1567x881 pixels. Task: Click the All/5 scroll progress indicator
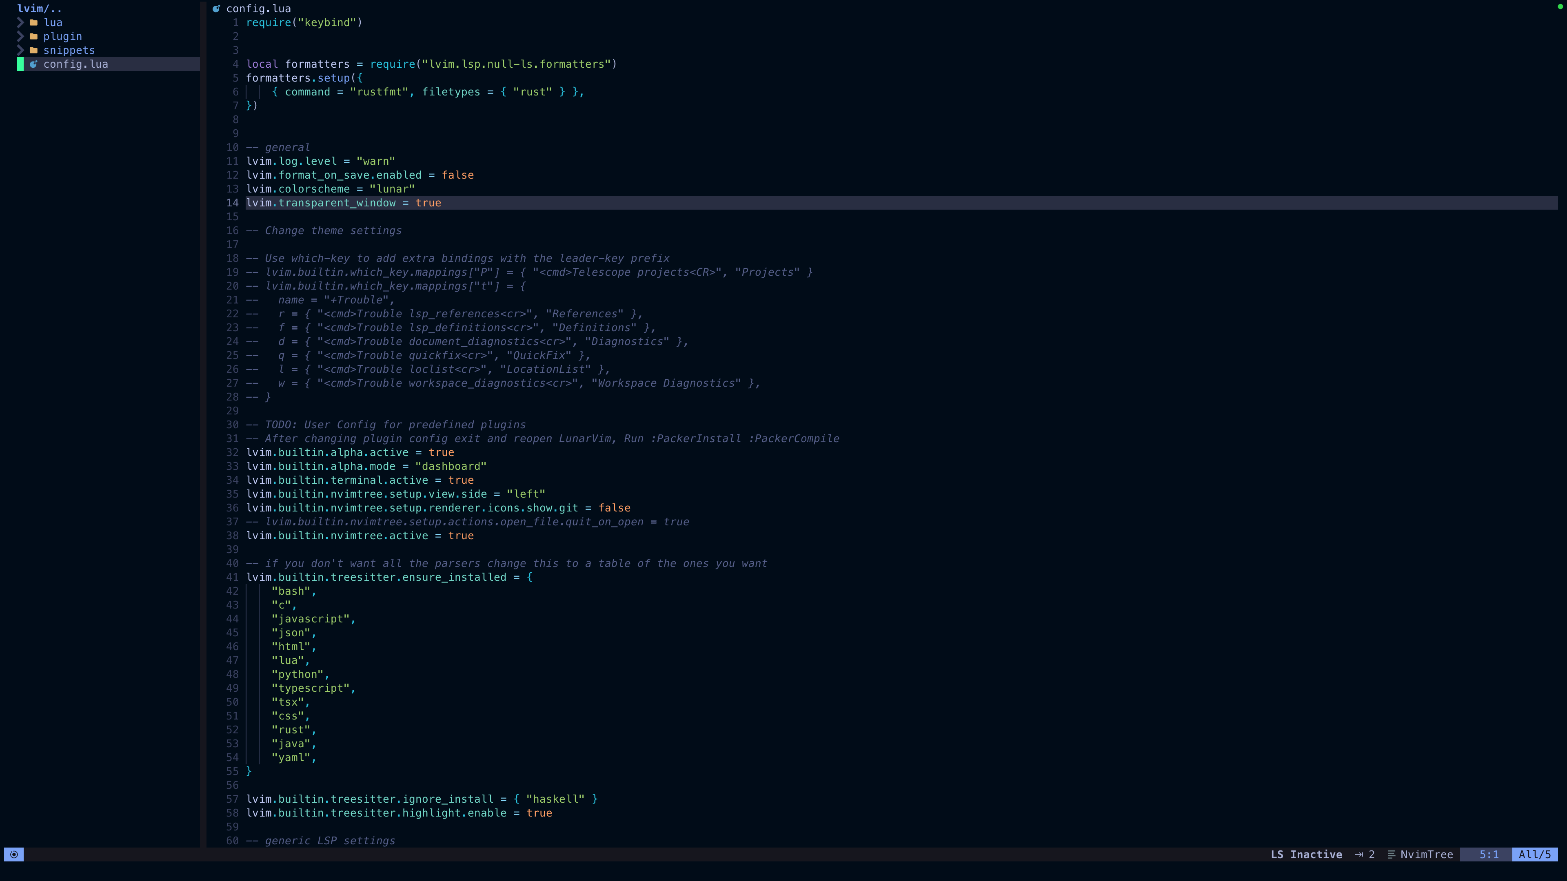[x=1535, y=854]
